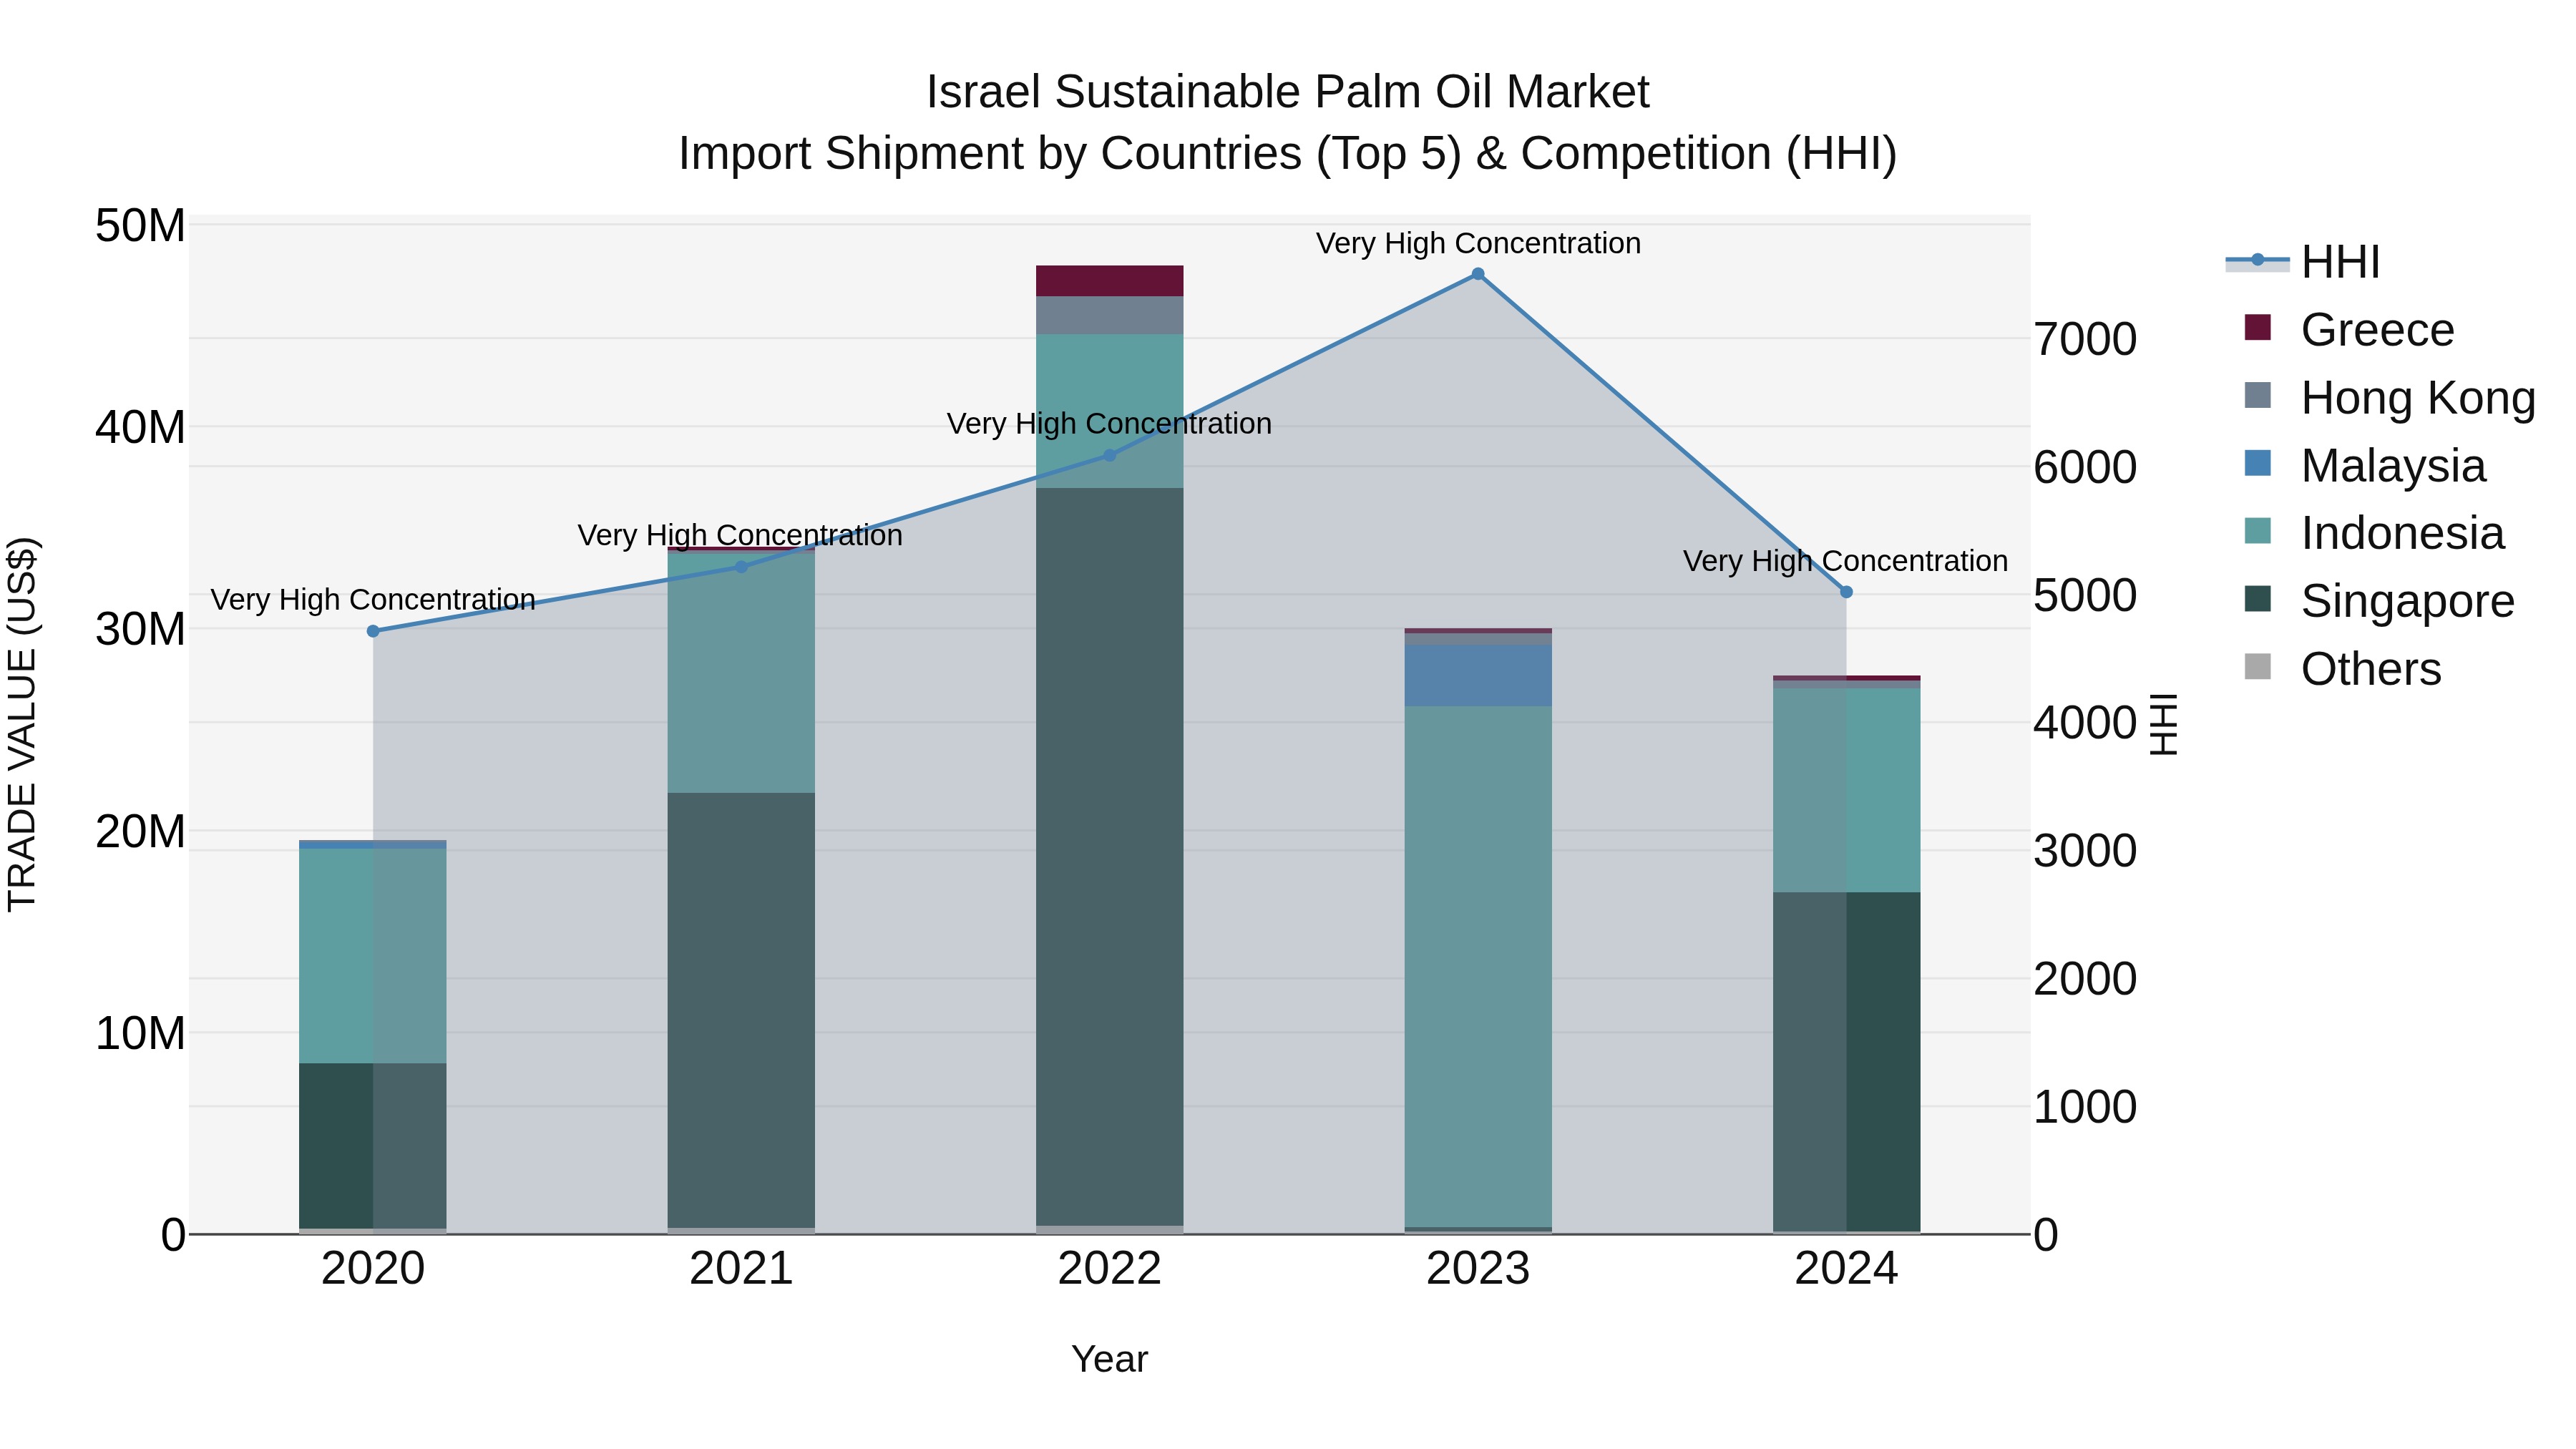Select the 2020 Singapore bar segment
The width and height of the screenshot is (2576, 1449).
373,1145
